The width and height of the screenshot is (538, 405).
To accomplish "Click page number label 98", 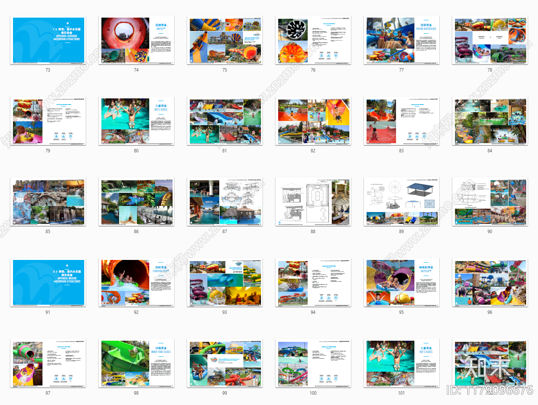I will 136,393.
